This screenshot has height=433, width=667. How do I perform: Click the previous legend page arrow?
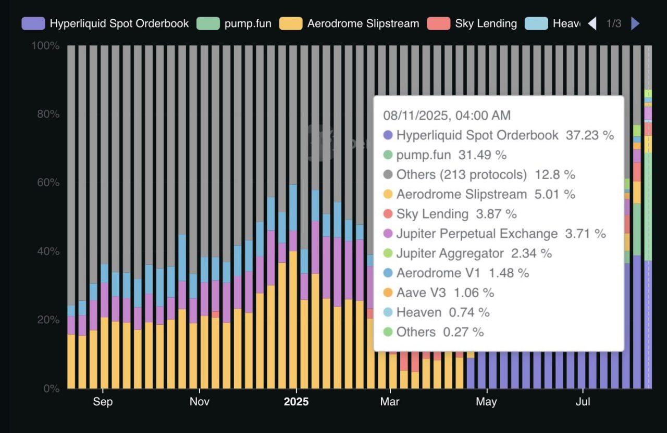coord(592,23)
